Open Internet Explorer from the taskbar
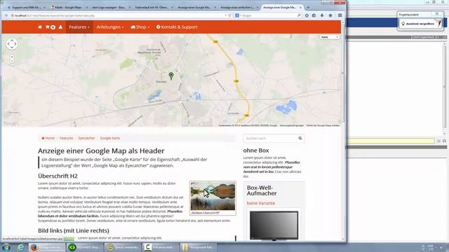This screenshot has height=252, width=449. [x=20, y=247]
